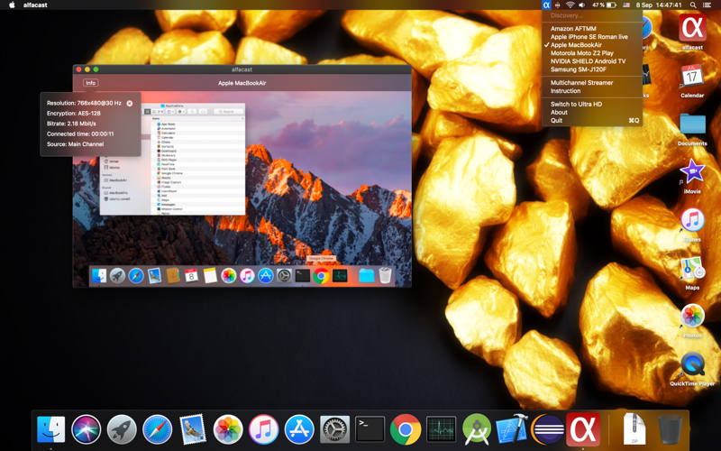The image size is (721, 451).
Task: Open Multichannel Streamer from the menu
Action: tap(581, 83)
